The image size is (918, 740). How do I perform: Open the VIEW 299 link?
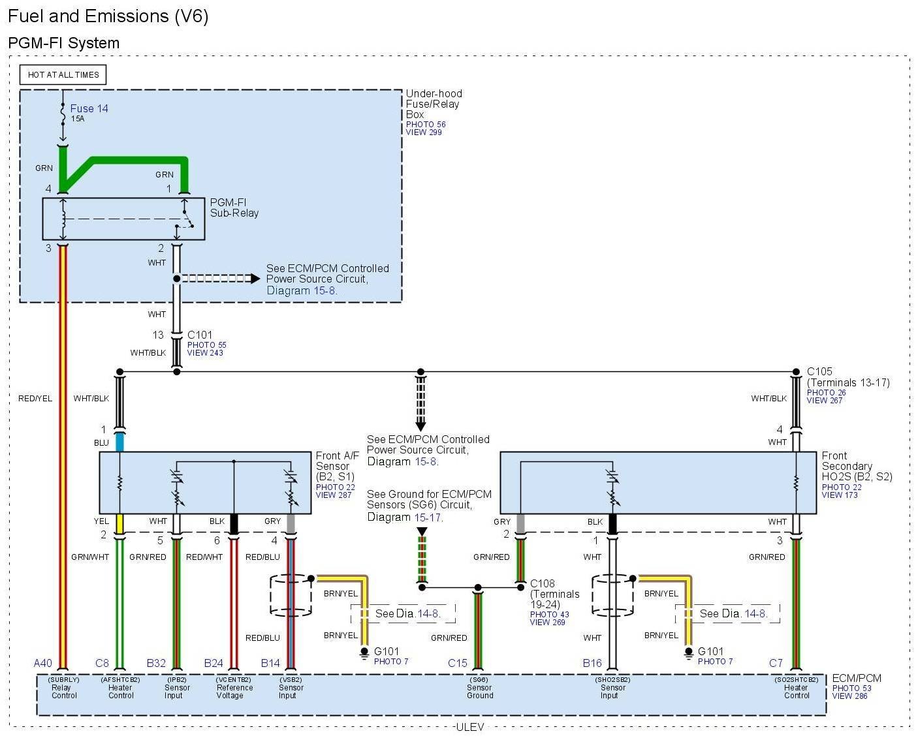(424, 132)
